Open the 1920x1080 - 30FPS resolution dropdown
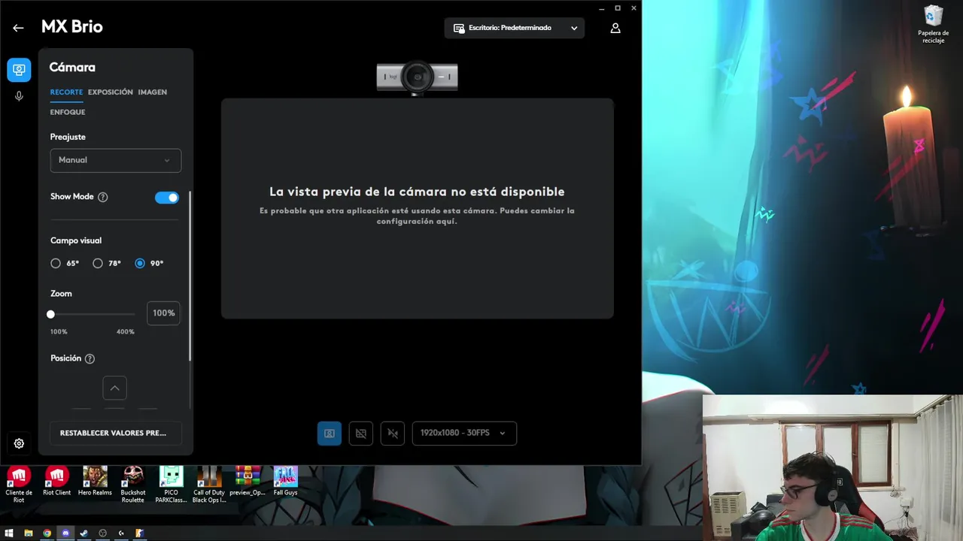Screen dimensions: 963x541 (x=464, y=433)
